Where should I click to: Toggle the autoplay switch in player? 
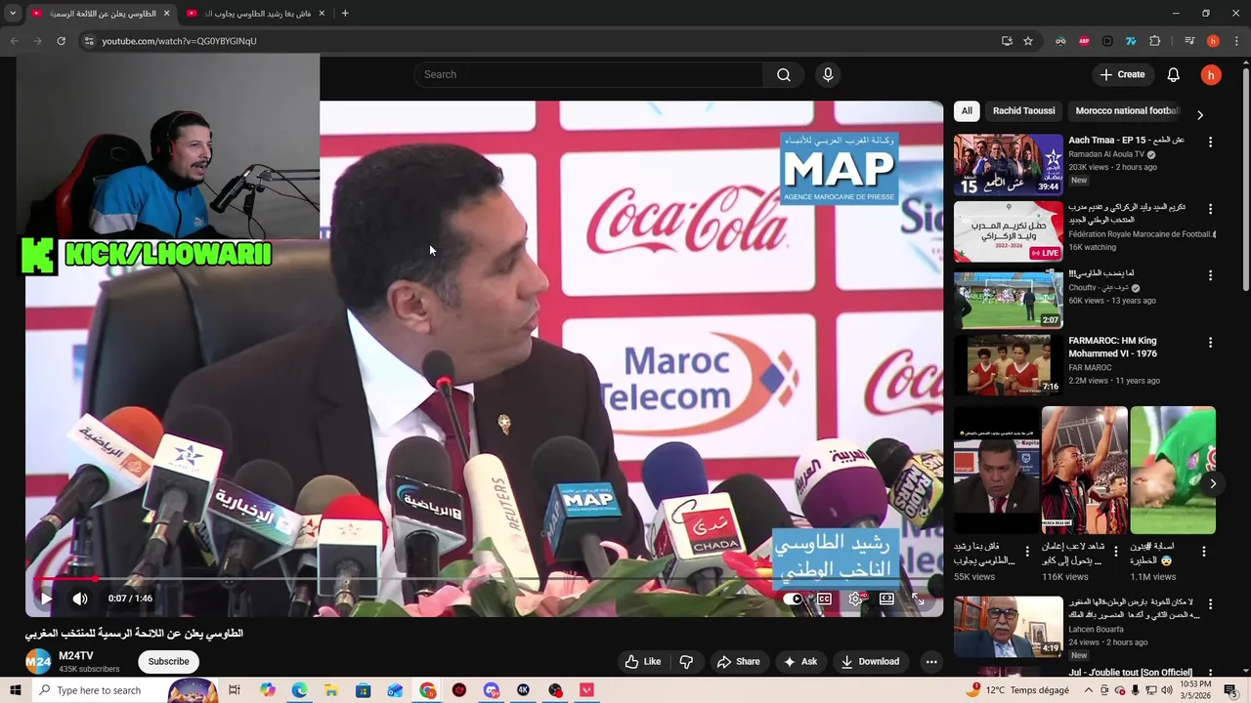[794, 599]
